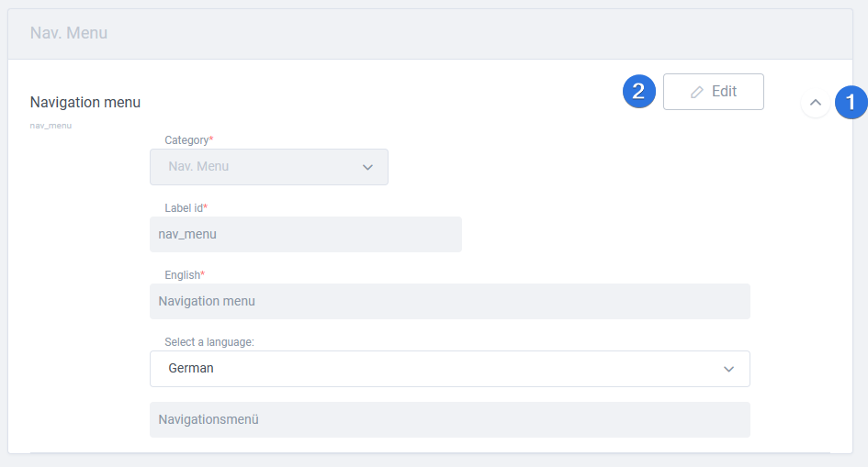Click the chevron arrow in the Category dropdown
The width and height of the screenshot is (868, 467).
coord(367,167)
